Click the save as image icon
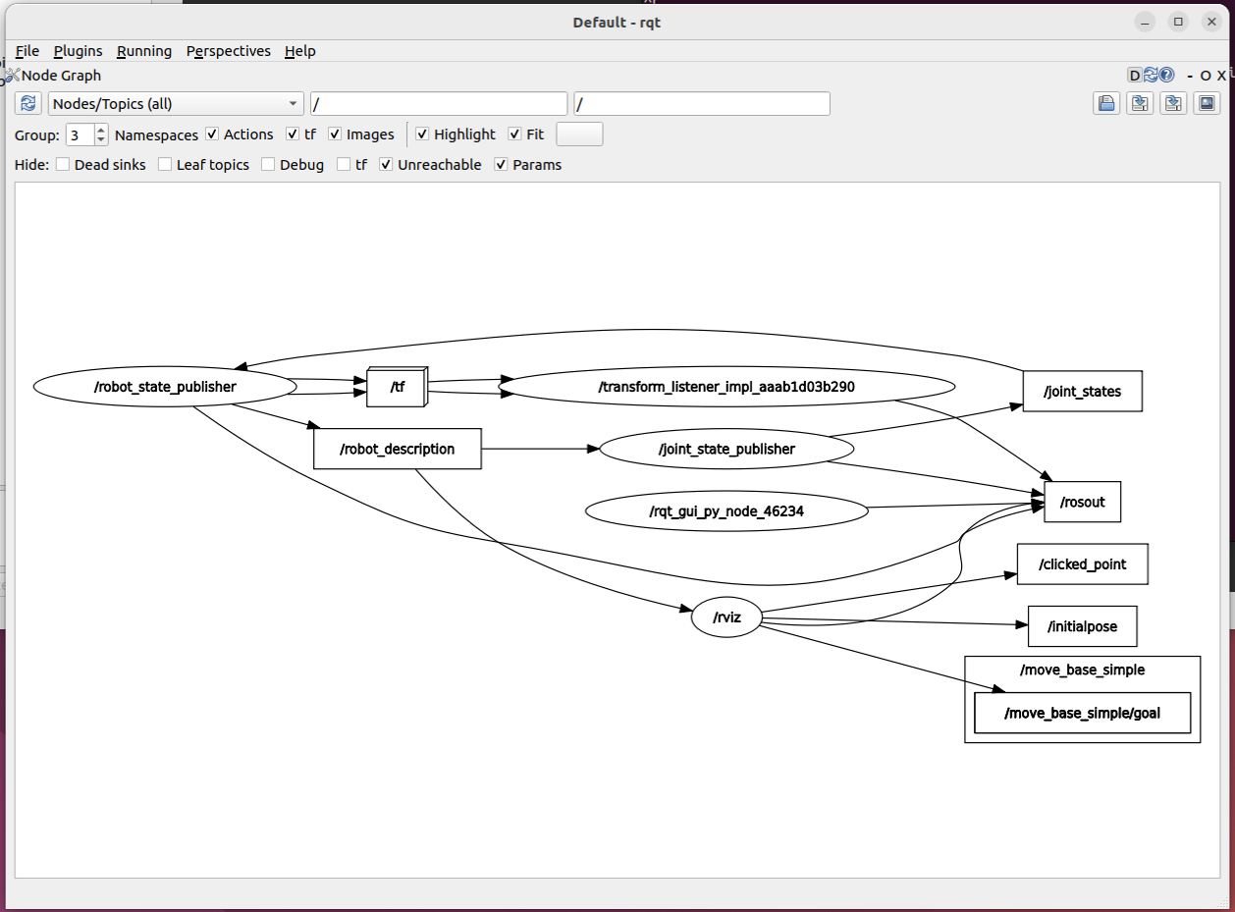The height and width of the screenshot is (912, 1235). 1207,104
